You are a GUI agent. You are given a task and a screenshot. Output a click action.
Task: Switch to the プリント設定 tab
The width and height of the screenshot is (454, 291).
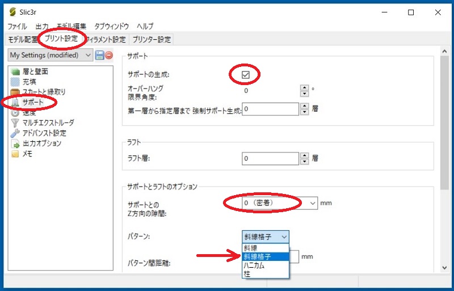(x=61, y=39)
